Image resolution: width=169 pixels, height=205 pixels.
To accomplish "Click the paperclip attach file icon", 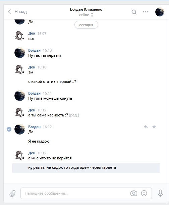I will click(12, 193).
